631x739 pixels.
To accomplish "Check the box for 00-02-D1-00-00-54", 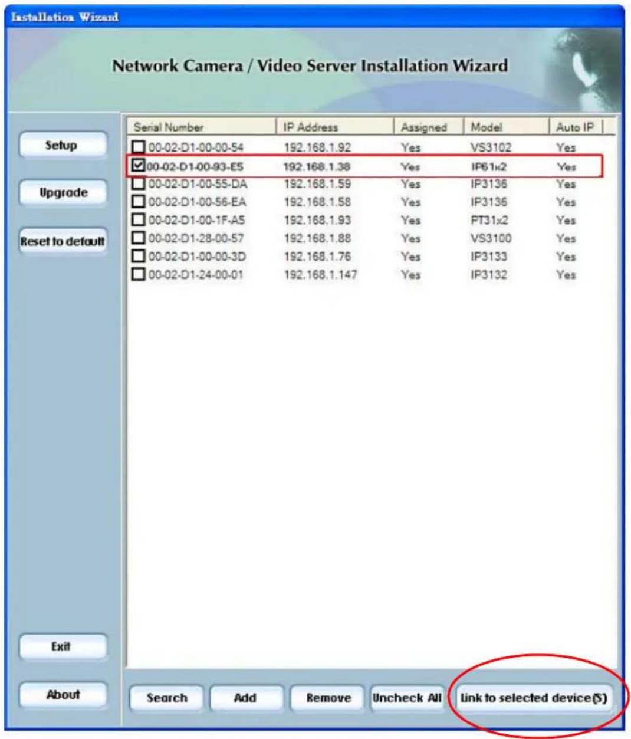I will point(138,147).
